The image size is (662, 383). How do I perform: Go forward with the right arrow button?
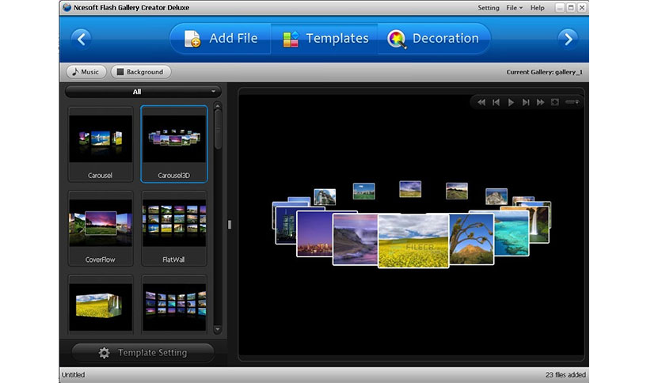click(568, 39)
